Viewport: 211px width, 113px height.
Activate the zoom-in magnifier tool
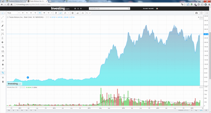3,47
